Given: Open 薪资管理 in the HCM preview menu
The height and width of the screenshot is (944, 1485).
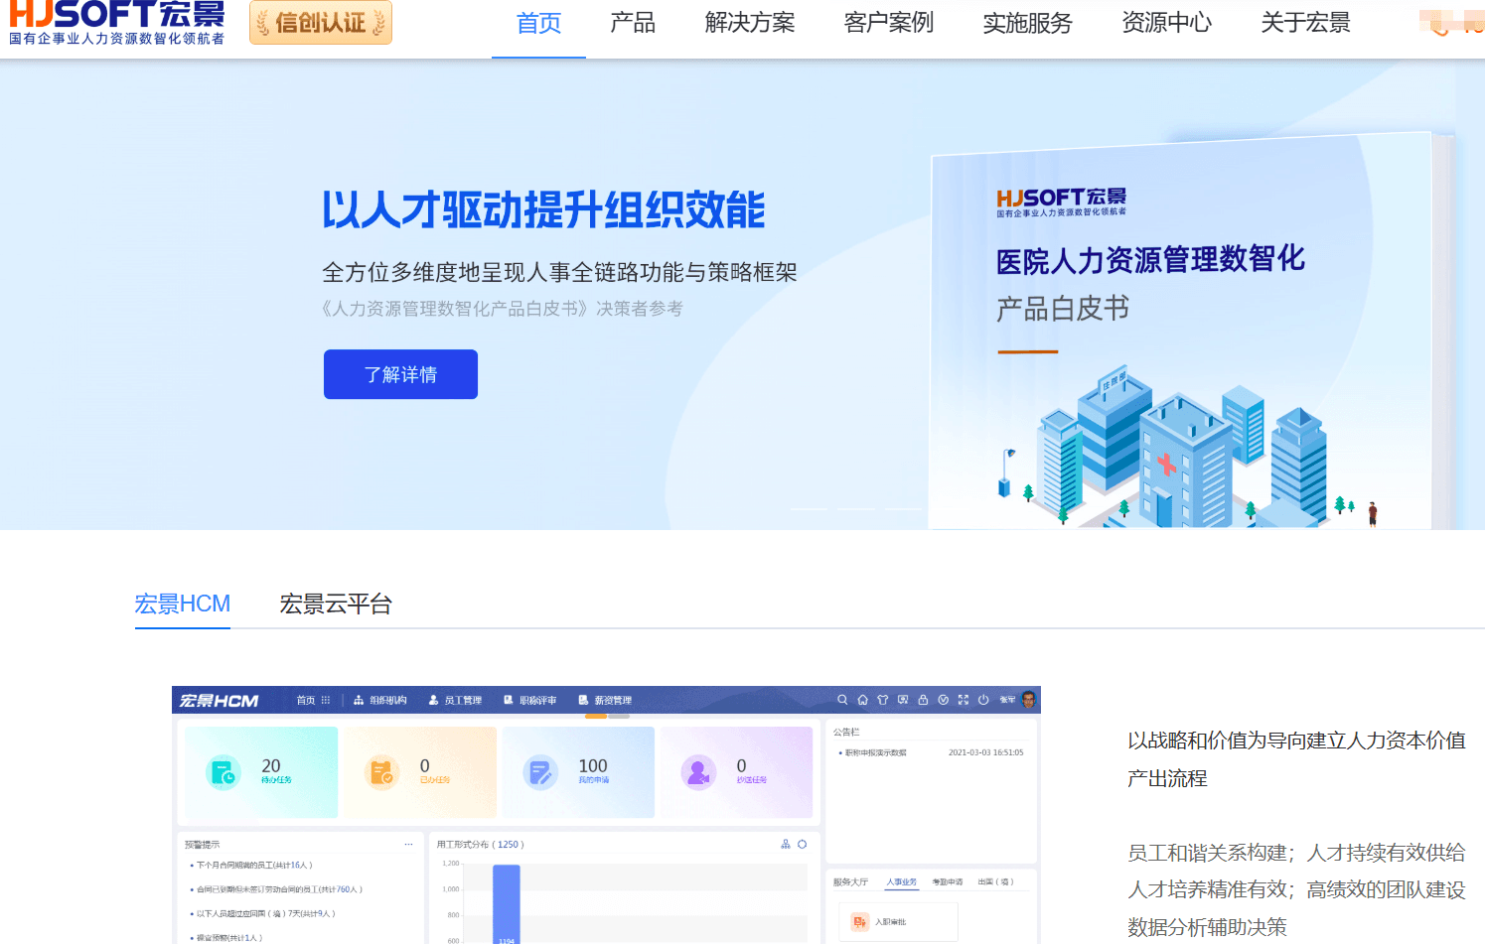Looking at the screenshot, I should point(605,700).
